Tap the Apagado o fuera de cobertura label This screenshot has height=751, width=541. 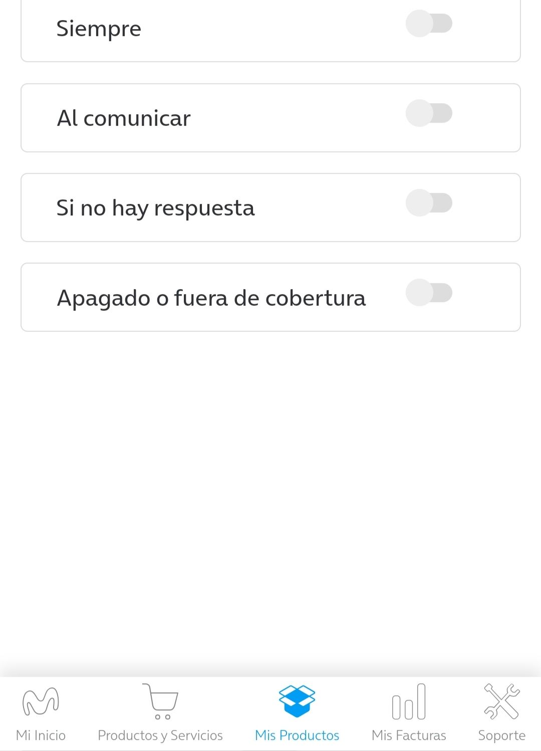[x=211, y=298]
